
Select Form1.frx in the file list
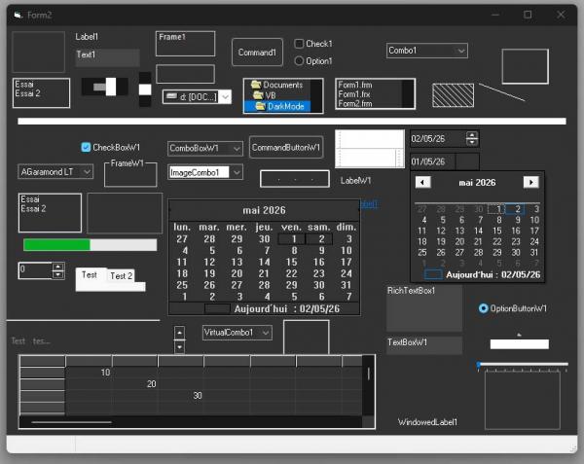coord(354,94)
